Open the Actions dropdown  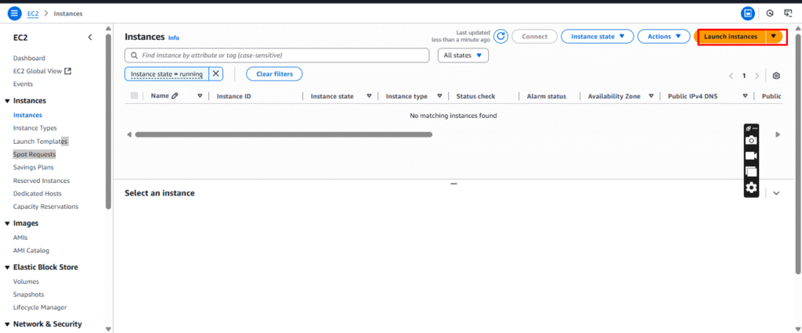(664, 36)
